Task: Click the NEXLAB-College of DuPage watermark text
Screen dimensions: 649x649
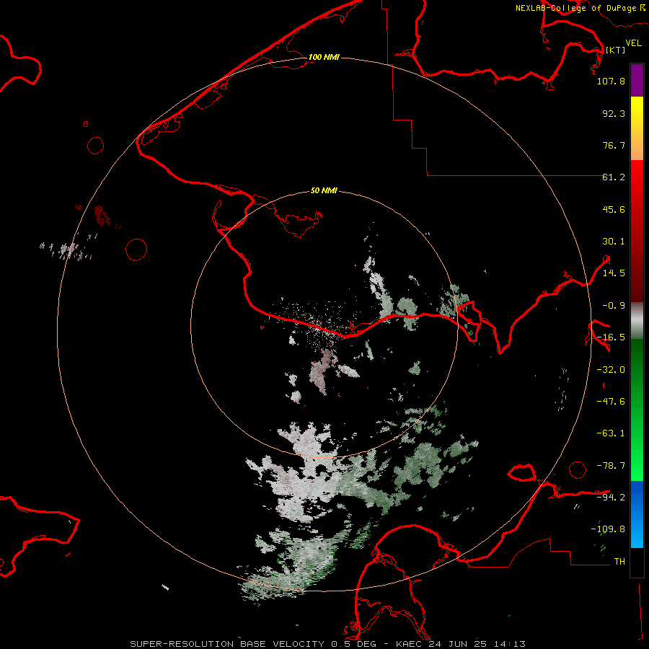Action: point(576,8)
